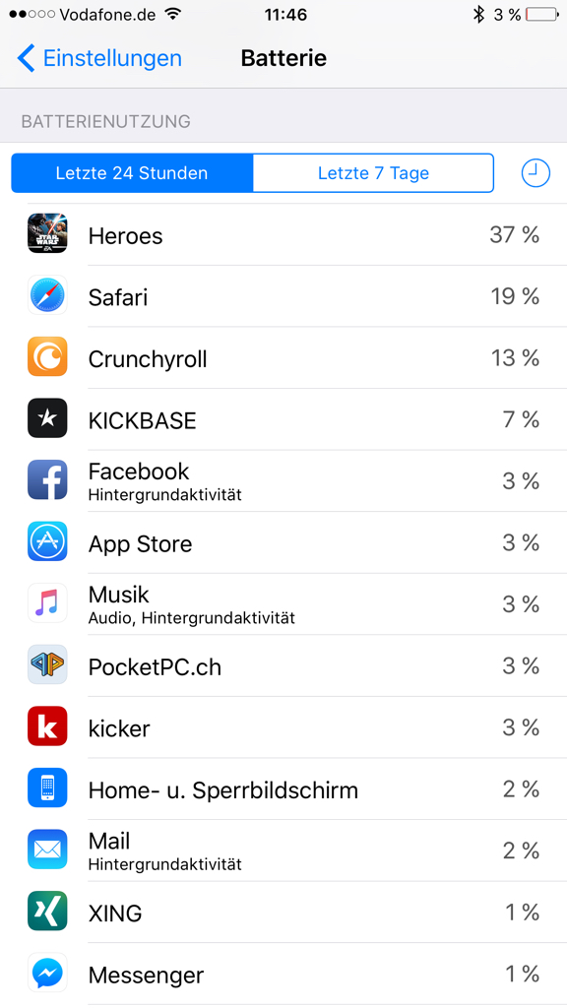Image resolution: width=567 pixels, height=1008 pixels.
Task: Tap the KICKBASE star icon
Action: pyautogui.click(x=47, y=418)
